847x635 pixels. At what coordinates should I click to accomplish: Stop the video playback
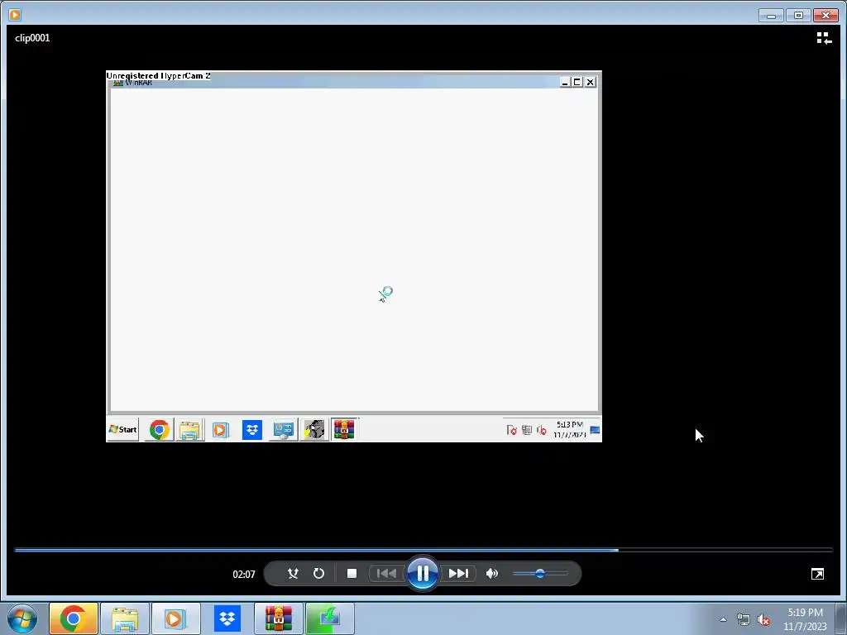point(352,574)
